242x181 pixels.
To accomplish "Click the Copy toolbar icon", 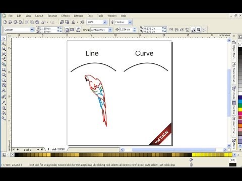I will point(32,22).
